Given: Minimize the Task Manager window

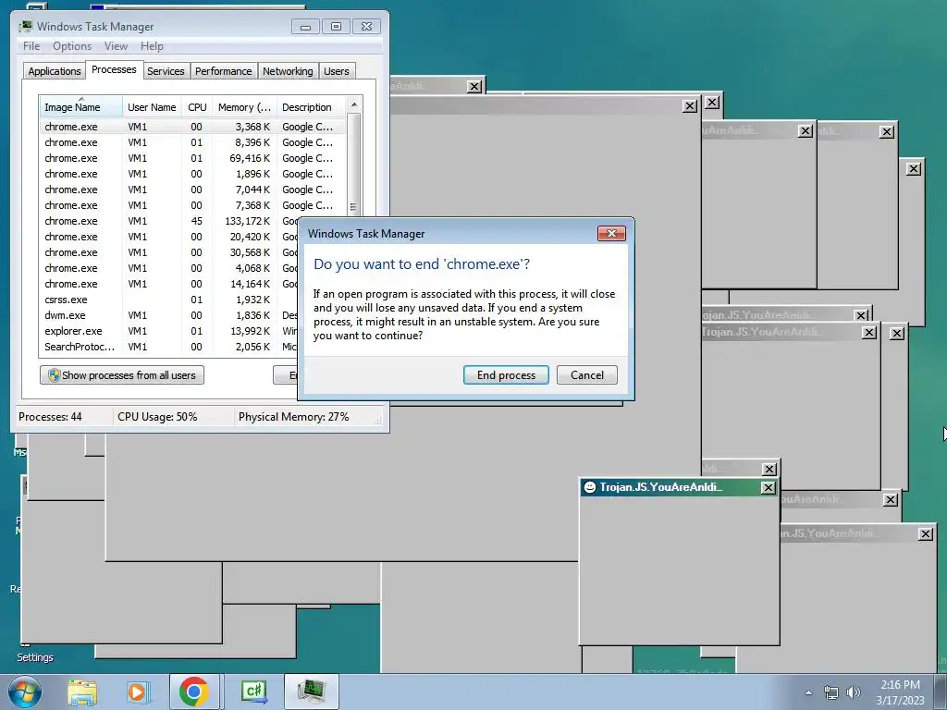Looking at the screenshot, I should pyautogui.click(x=305, y=27).
